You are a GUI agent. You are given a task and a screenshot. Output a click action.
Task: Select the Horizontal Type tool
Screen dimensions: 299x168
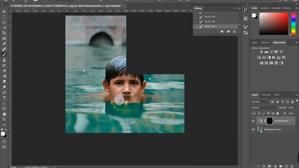(4, 98)
